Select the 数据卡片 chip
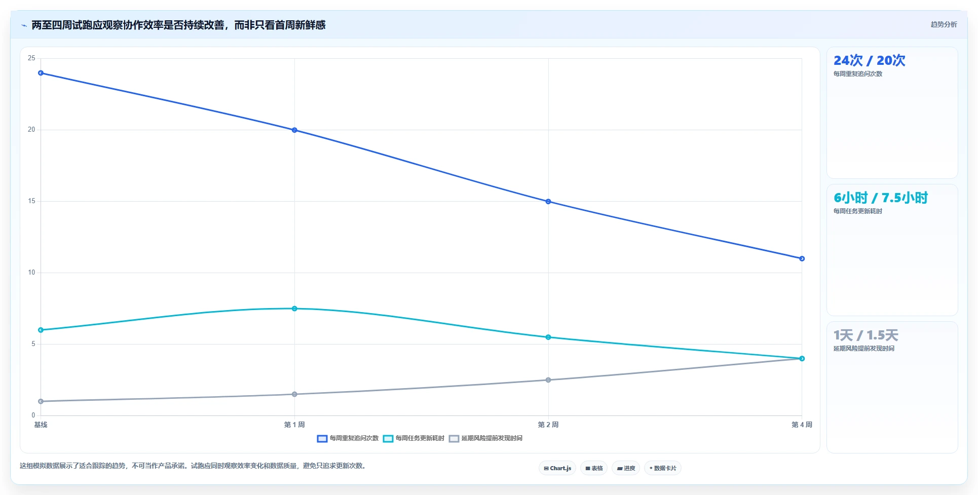Viewport: 978px width, 495px height. click(x=663, y=468)
